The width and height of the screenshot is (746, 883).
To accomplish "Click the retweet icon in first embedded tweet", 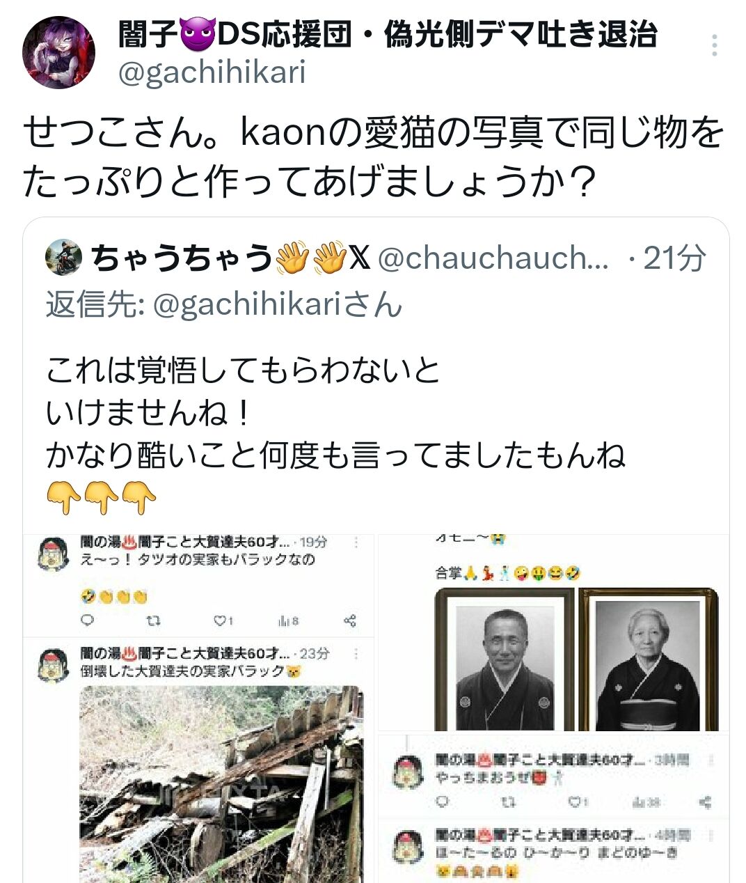I will [x=154, y=620].
